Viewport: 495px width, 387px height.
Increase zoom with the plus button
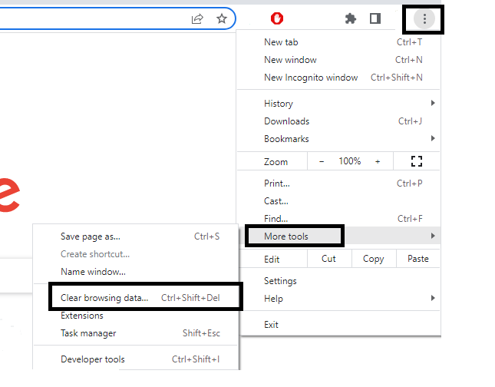pyautogui.click(x=378, y=161)
